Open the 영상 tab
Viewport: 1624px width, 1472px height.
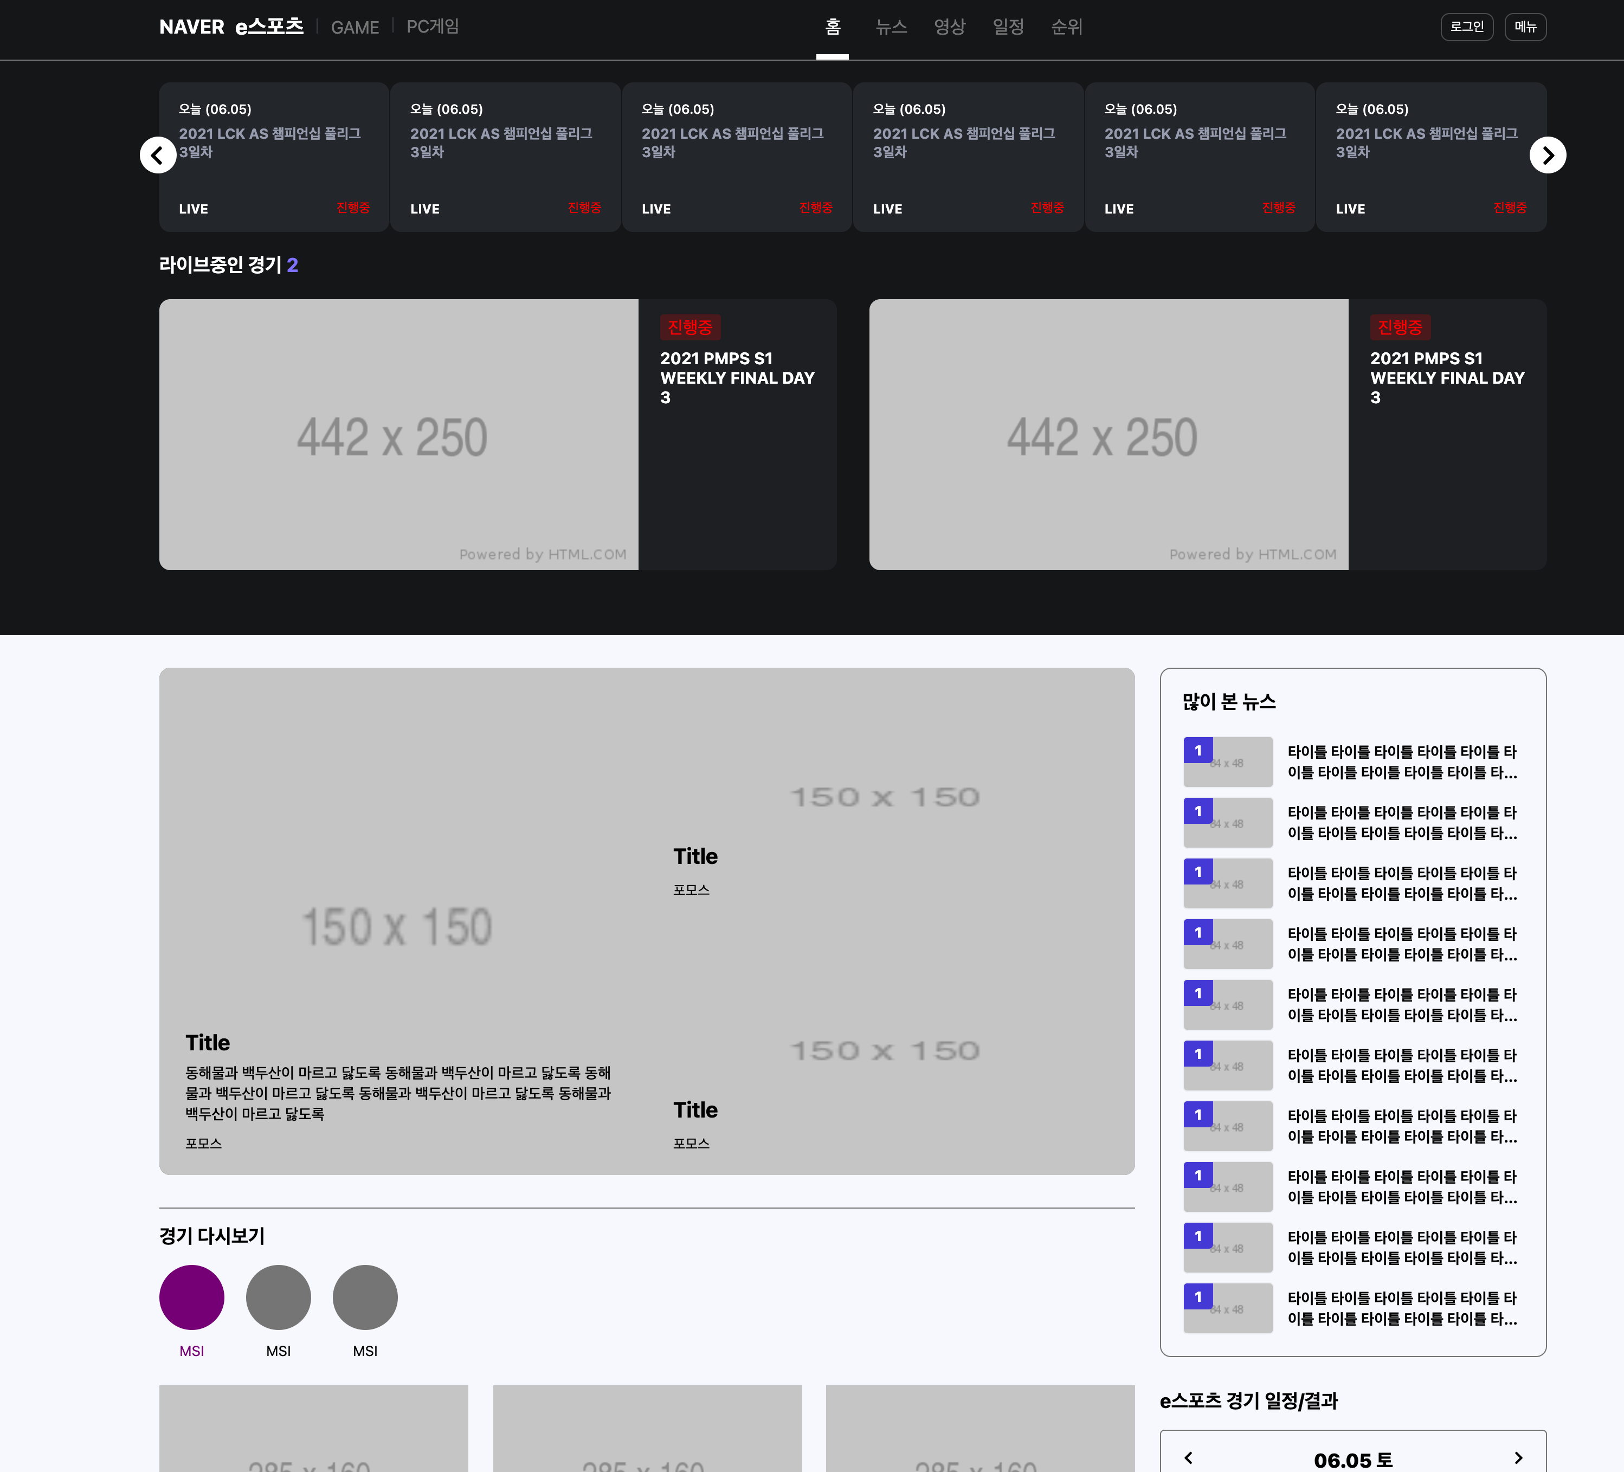pos(949,27)
